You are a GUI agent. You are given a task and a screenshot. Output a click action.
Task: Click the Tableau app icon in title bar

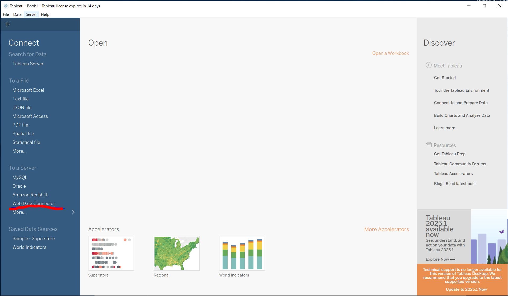coord(6,6)
